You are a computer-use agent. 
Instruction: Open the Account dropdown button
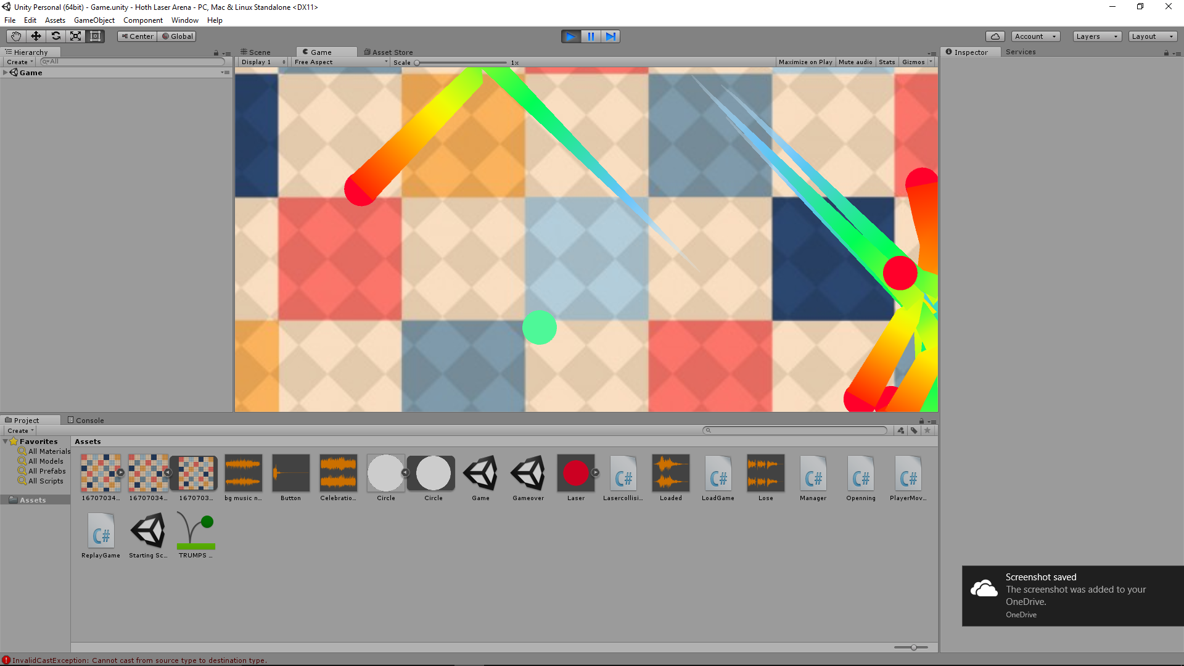click(1035, 36)
